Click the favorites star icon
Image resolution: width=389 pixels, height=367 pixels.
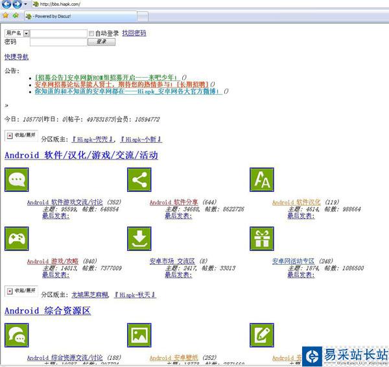(6, 16)
